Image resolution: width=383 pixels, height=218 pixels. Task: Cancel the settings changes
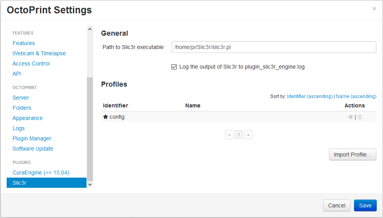[x=336, y=205]
